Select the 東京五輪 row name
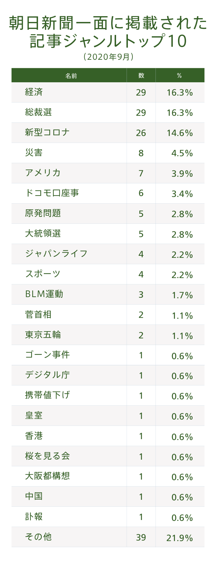The width and height of the screenshot is (216, 561). 43,335
